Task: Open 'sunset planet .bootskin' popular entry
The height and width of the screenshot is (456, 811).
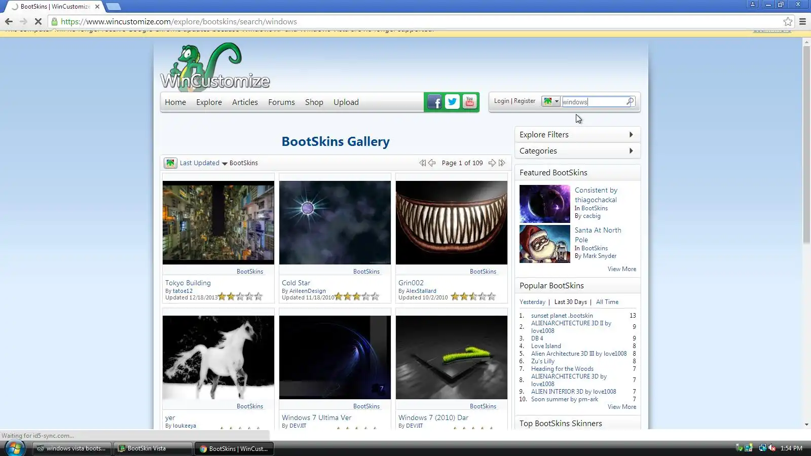Action: pyautogui.click(x=562, y=315)
